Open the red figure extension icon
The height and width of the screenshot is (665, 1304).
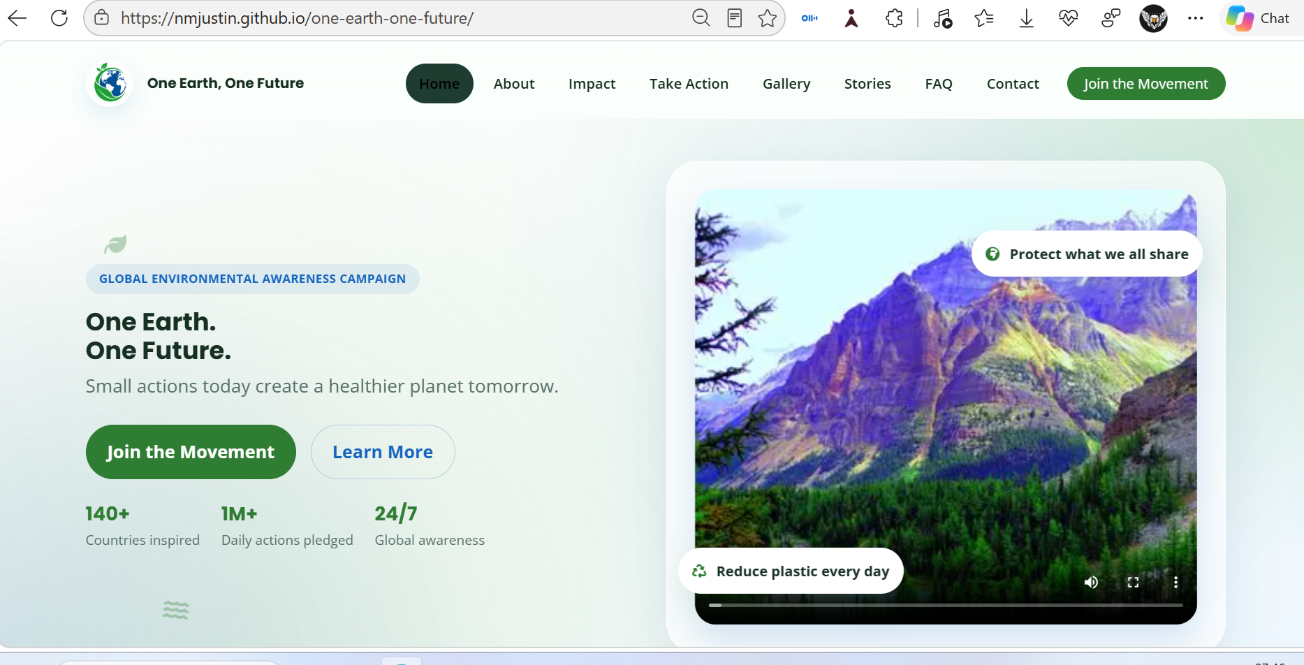[x=851, y=18]
